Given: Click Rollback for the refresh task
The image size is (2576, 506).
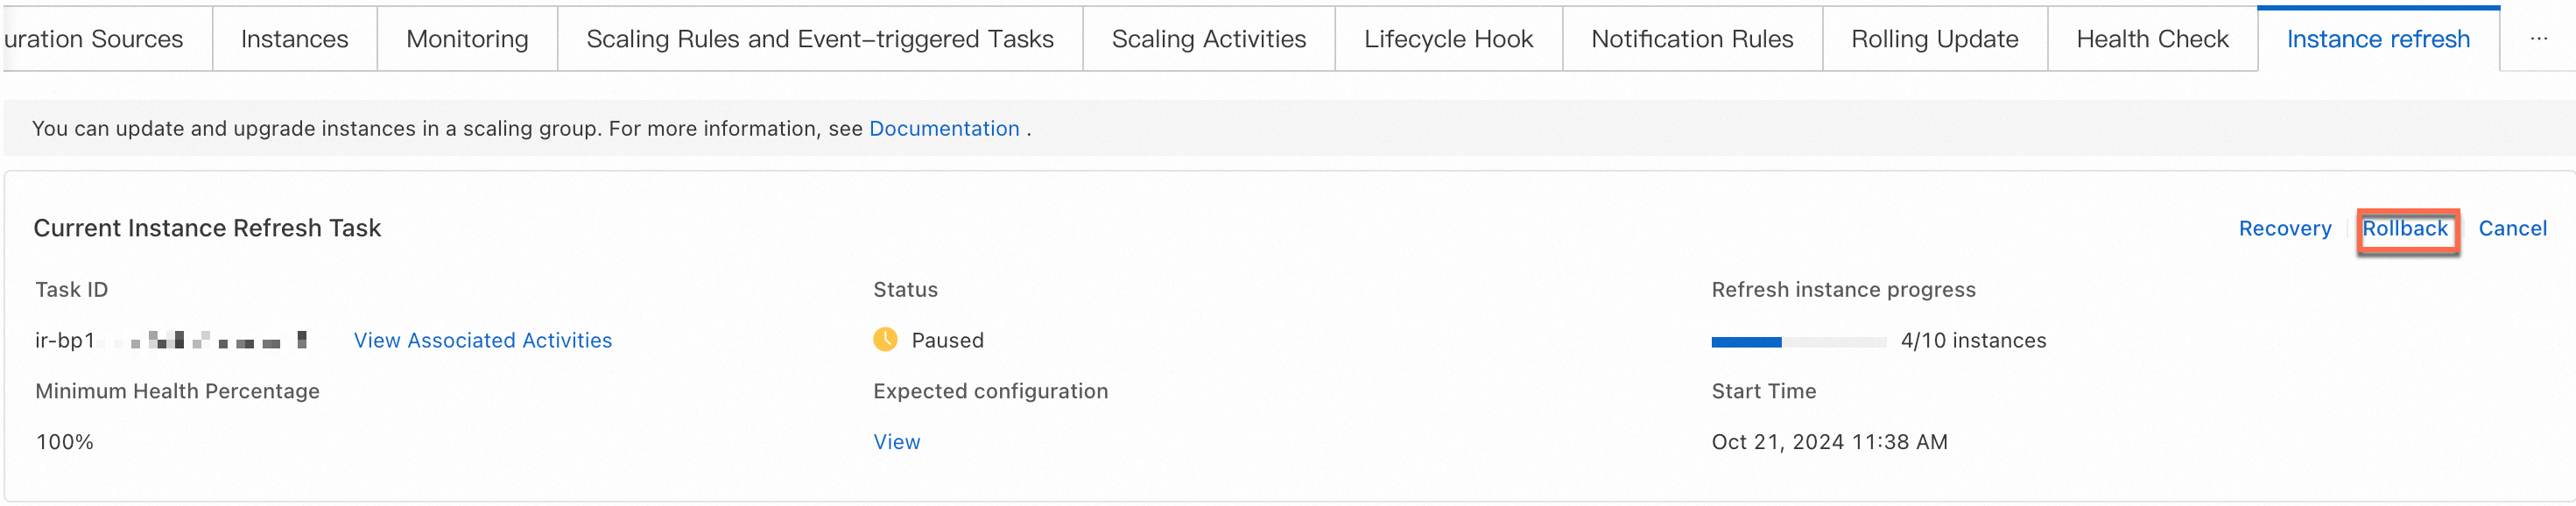Looking at the screenshot, I should (2404, 229).
